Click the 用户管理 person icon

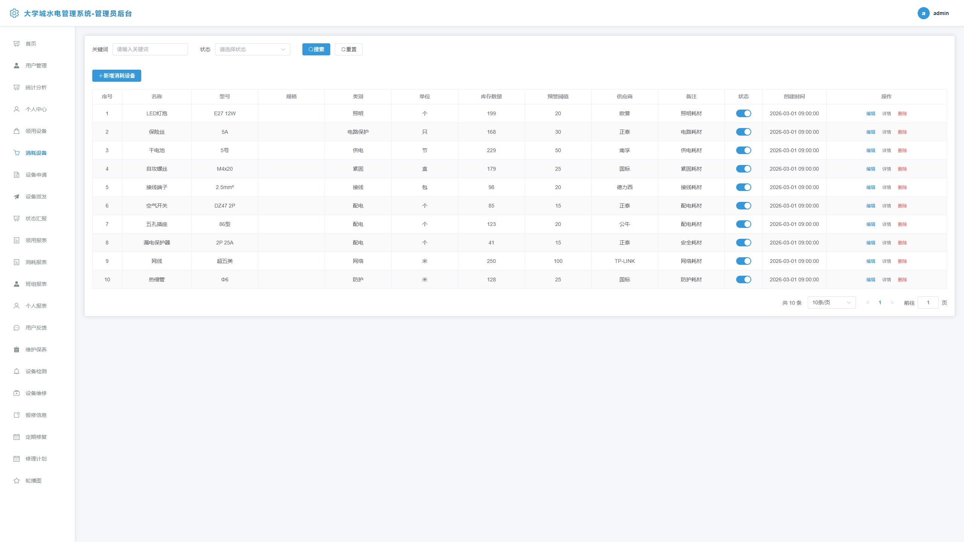pos(17,66)
